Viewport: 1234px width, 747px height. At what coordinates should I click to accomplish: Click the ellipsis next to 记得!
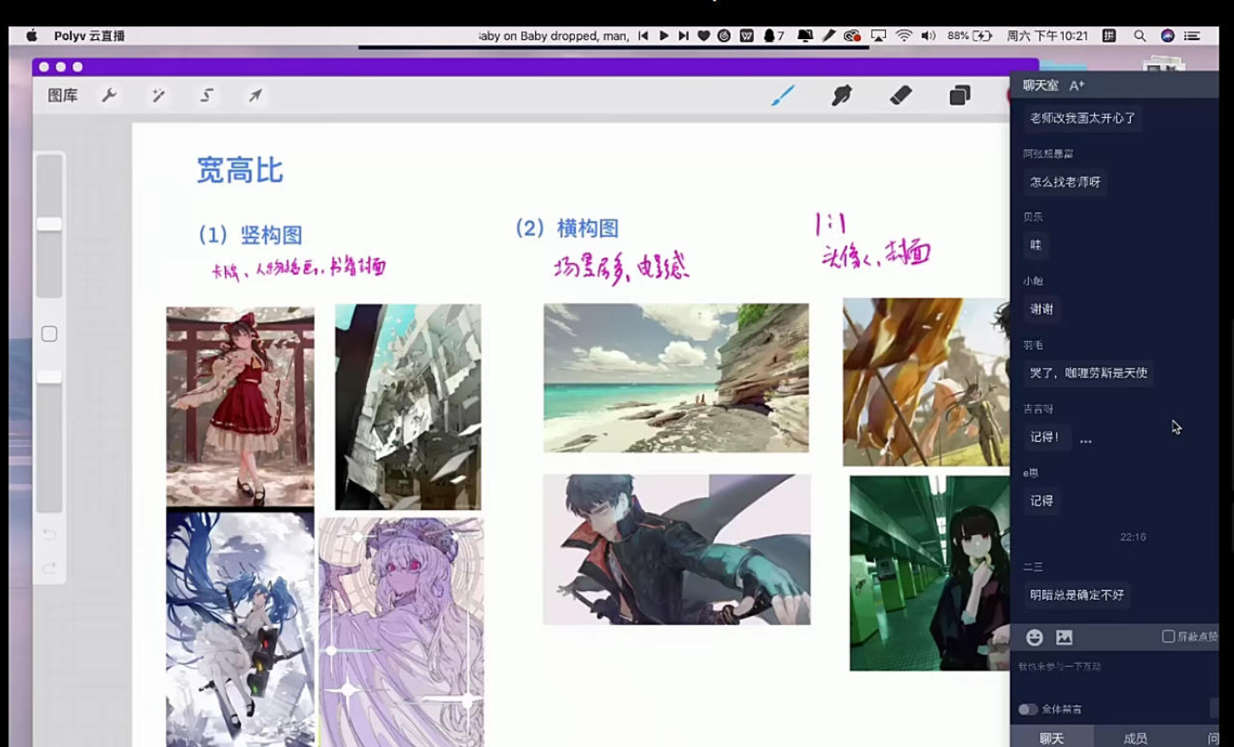[1086, 440]
